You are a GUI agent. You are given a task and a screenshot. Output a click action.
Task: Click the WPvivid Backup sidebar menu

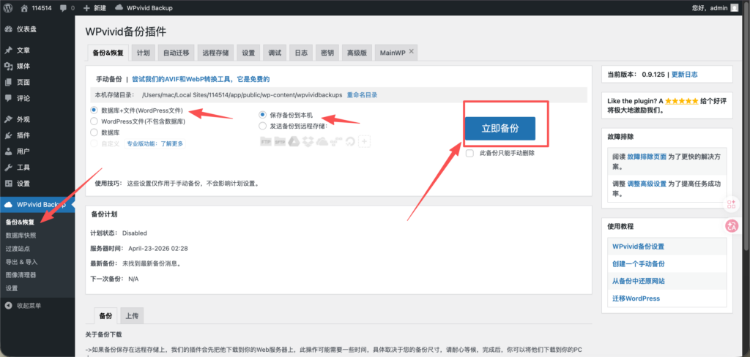coord(37,205)
